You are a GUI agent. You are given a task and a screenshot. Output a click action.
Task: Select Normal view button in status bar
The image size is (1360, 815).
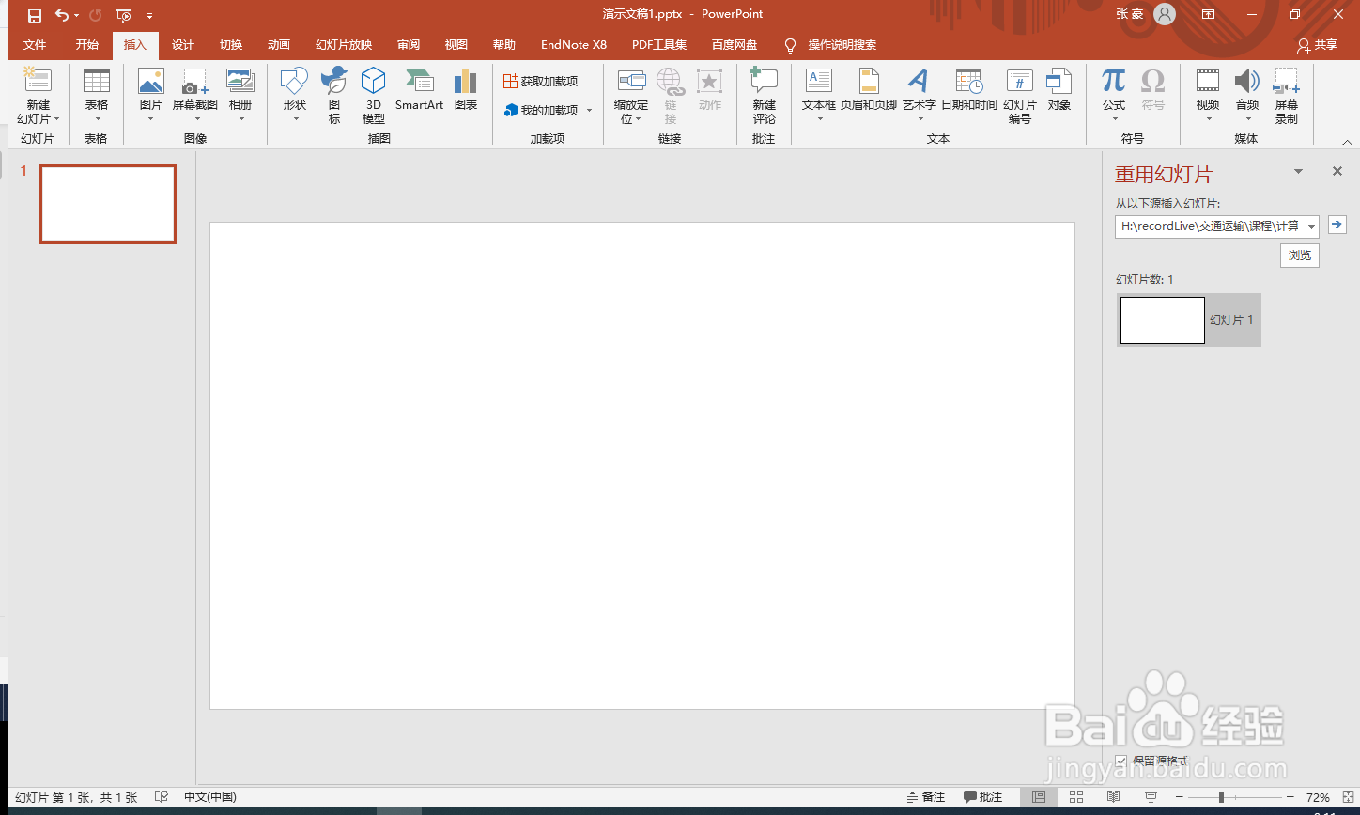(1039, 797)
